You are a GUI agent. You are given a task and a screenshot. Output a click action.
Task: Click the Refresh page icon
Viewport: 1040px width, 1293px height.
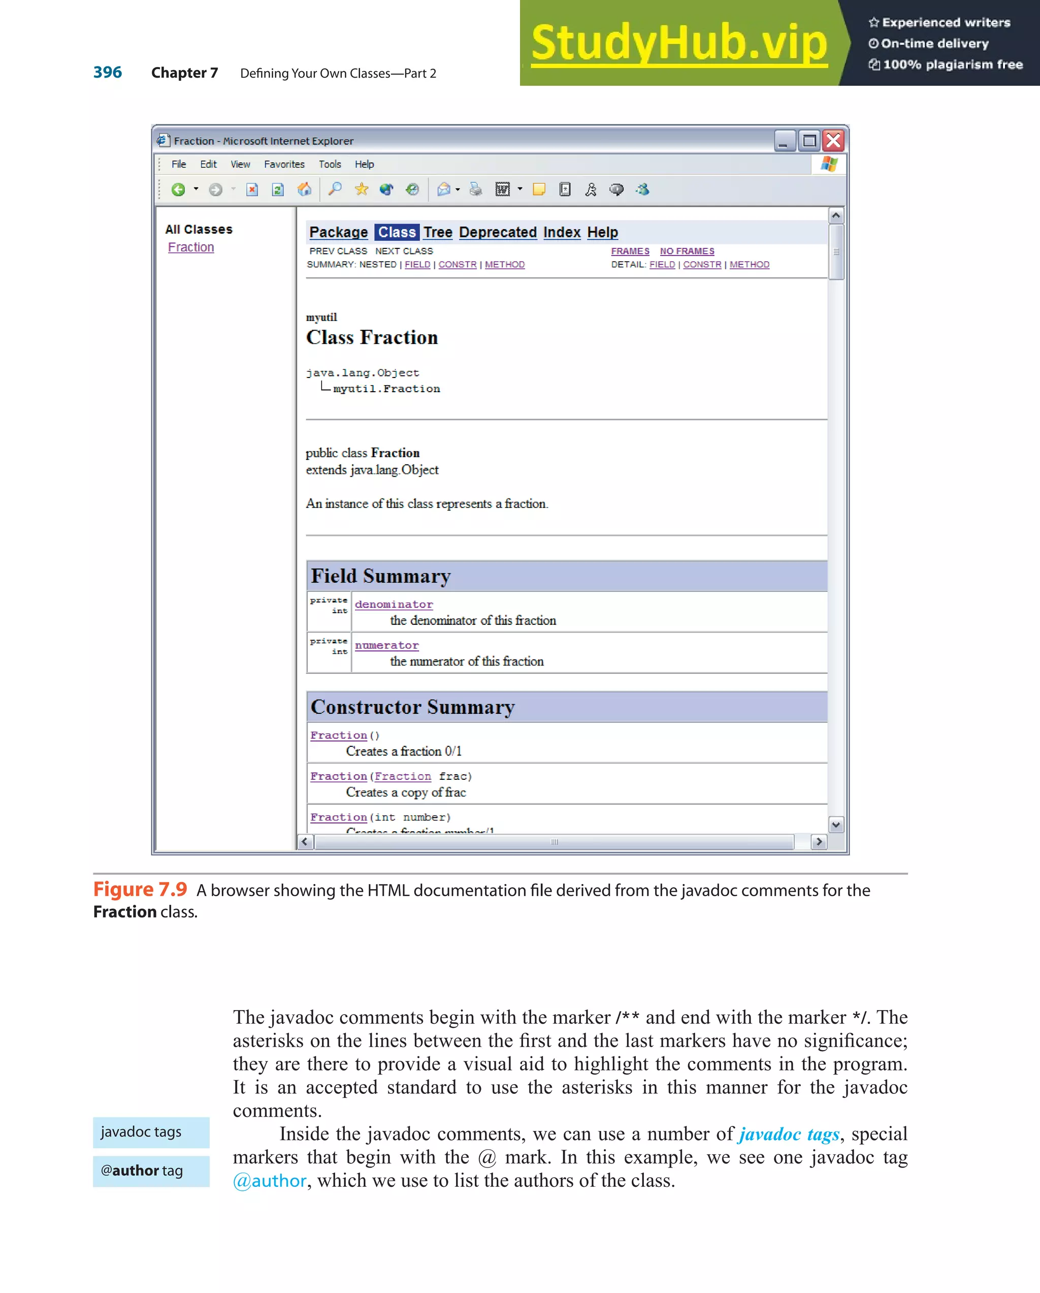278,190
